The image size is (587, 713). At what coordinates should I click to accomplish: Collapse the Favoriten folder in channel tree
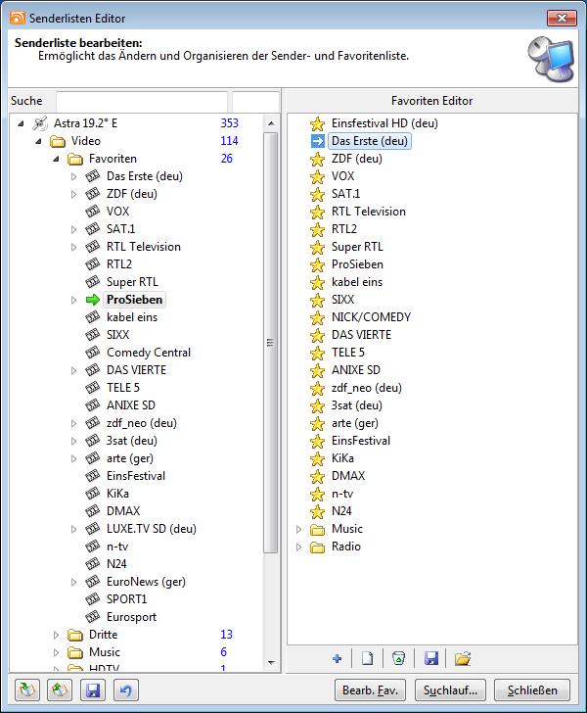56,159
